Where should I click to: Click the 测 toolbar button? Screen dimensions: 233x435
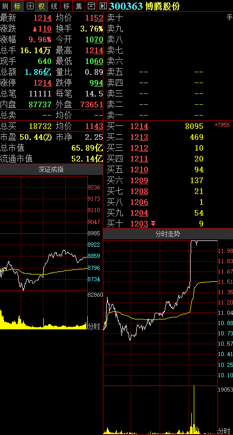click(x=5, y=6)
